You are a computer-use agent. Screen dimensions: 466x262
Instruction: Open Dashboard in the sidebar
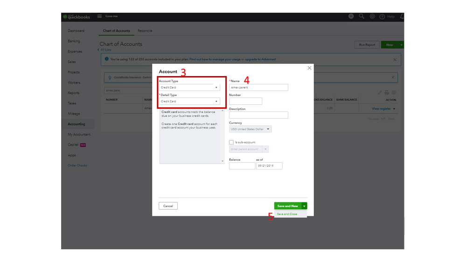tap(76, 31)
